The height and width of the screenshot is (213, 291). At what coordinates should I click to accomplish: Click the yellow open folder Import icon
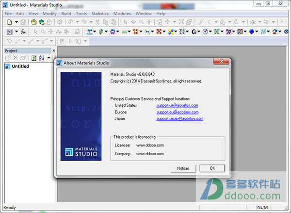click(33, 22)
